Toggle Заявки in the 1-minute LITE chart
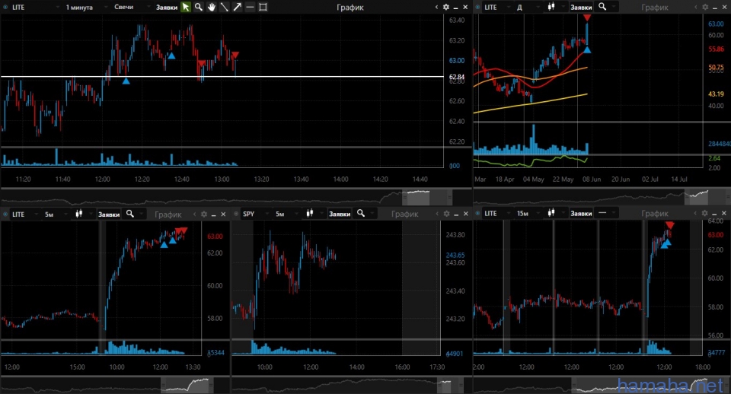731x394 pixels. click(166, 7)
